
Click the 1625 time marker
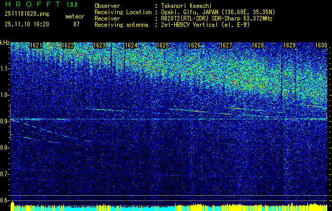tap(163, 45)
